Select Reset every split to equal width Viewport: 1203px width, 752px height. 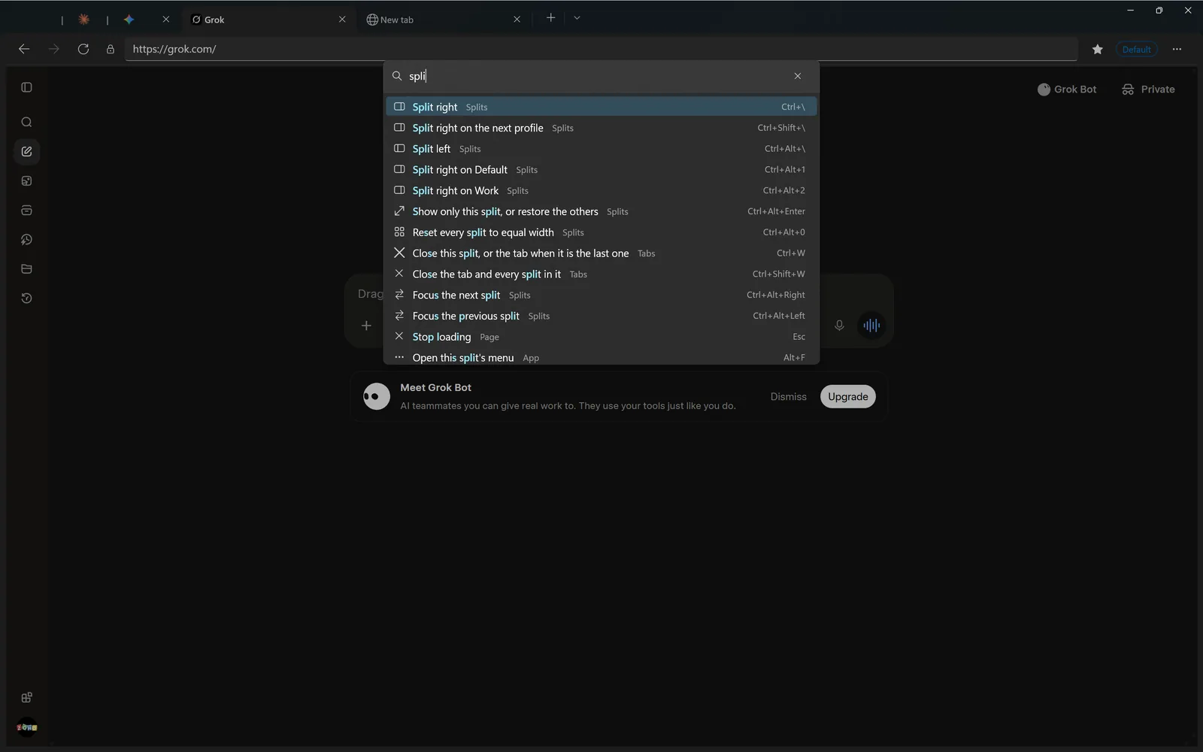point(601,232)
